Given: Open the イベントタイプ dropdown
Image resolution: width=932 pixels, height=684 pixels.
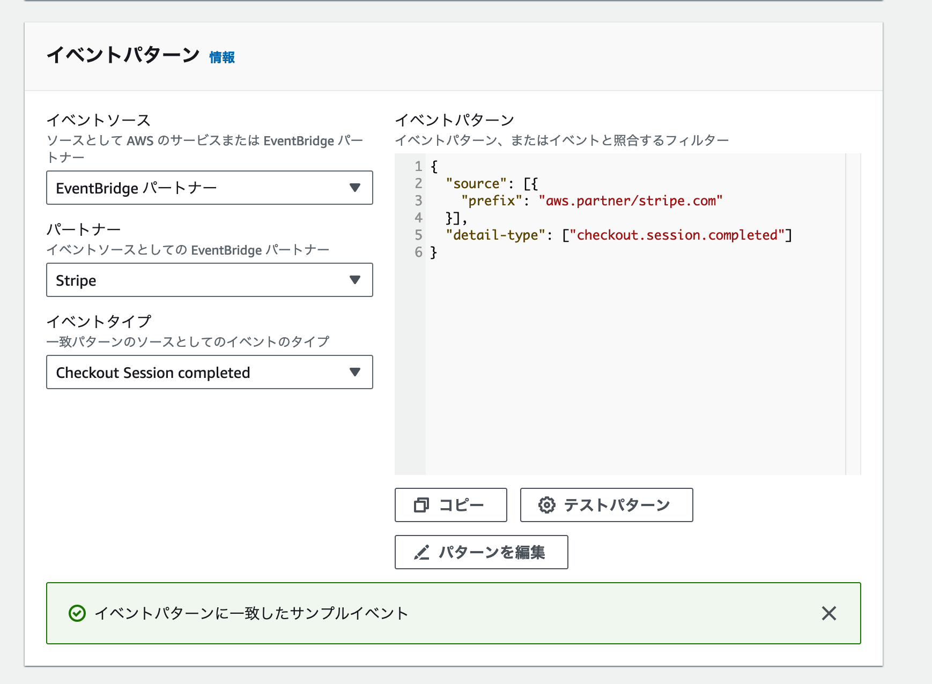Looking at the screenshot, I should (x=209, y=372).
